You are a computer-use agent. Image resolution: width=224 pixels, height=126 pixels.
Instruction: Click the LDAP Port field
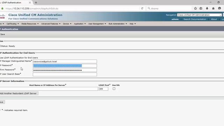tap(103, 89)
